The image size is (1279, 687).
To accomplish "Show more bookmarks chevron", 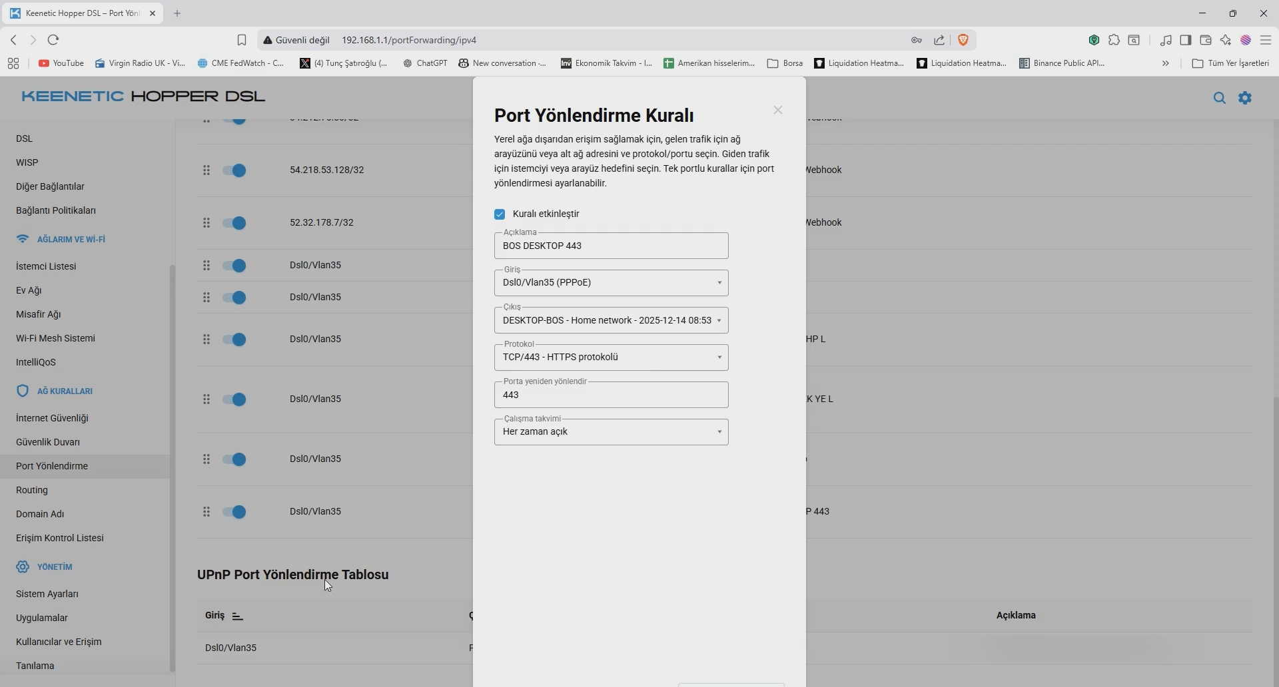I will [1166, 63].
